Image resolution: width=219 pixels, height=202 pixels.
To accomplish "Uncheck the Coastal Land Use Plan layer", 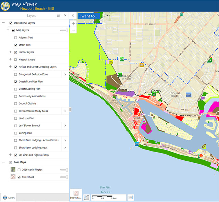I will tap(16, 82).
